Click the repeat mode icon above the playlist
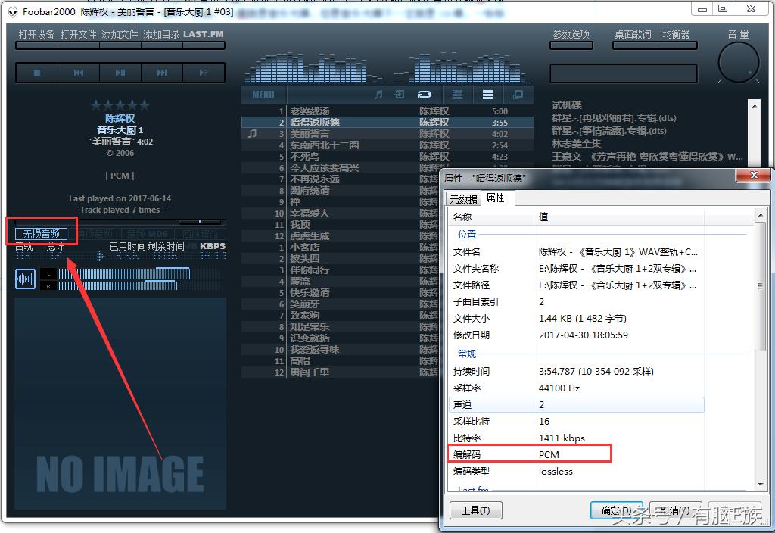 tap(425, 94)
